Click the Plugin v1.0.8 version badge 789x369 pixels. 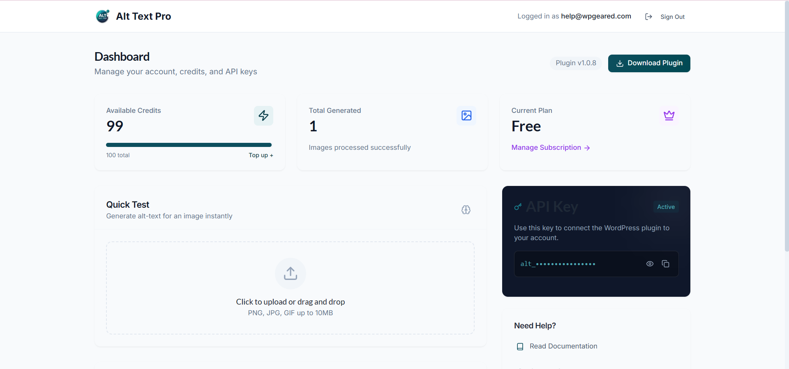(575, 63)
